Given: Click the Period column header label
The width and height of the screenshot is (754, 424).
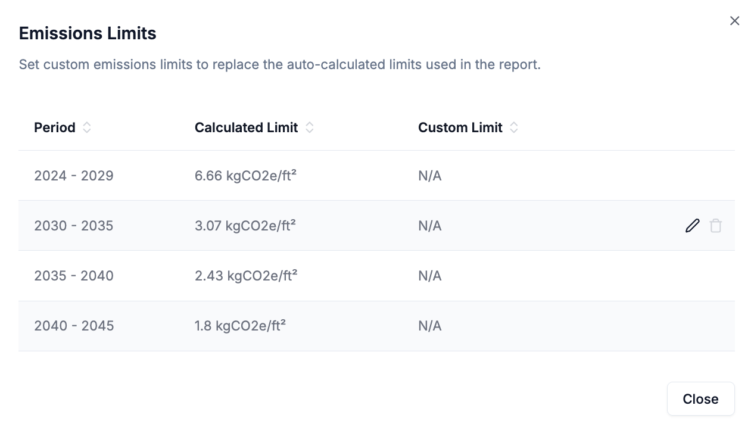Looking at the screenshot, I should click(x=55, y=127).
